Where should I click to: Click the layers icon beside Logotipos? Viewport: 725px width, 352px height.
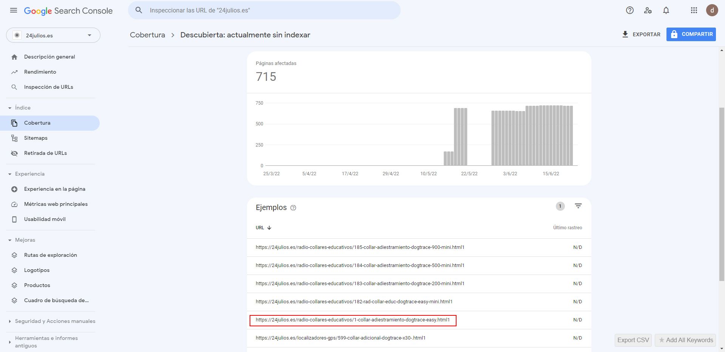pos(14,270)
